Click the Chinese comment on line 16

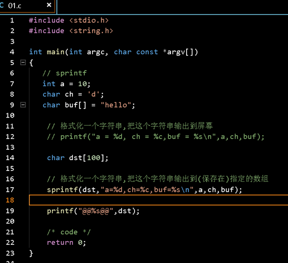[158, 179]
